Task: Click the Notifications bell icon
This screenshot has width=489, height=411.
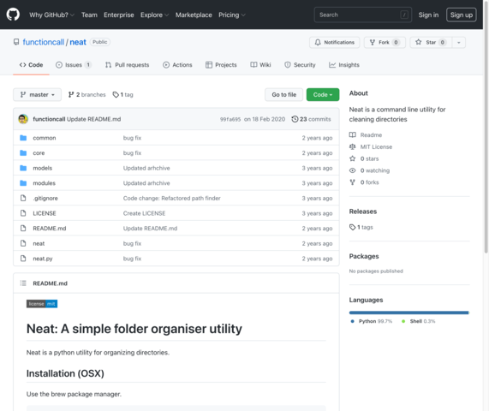Action: coord(318,43)
